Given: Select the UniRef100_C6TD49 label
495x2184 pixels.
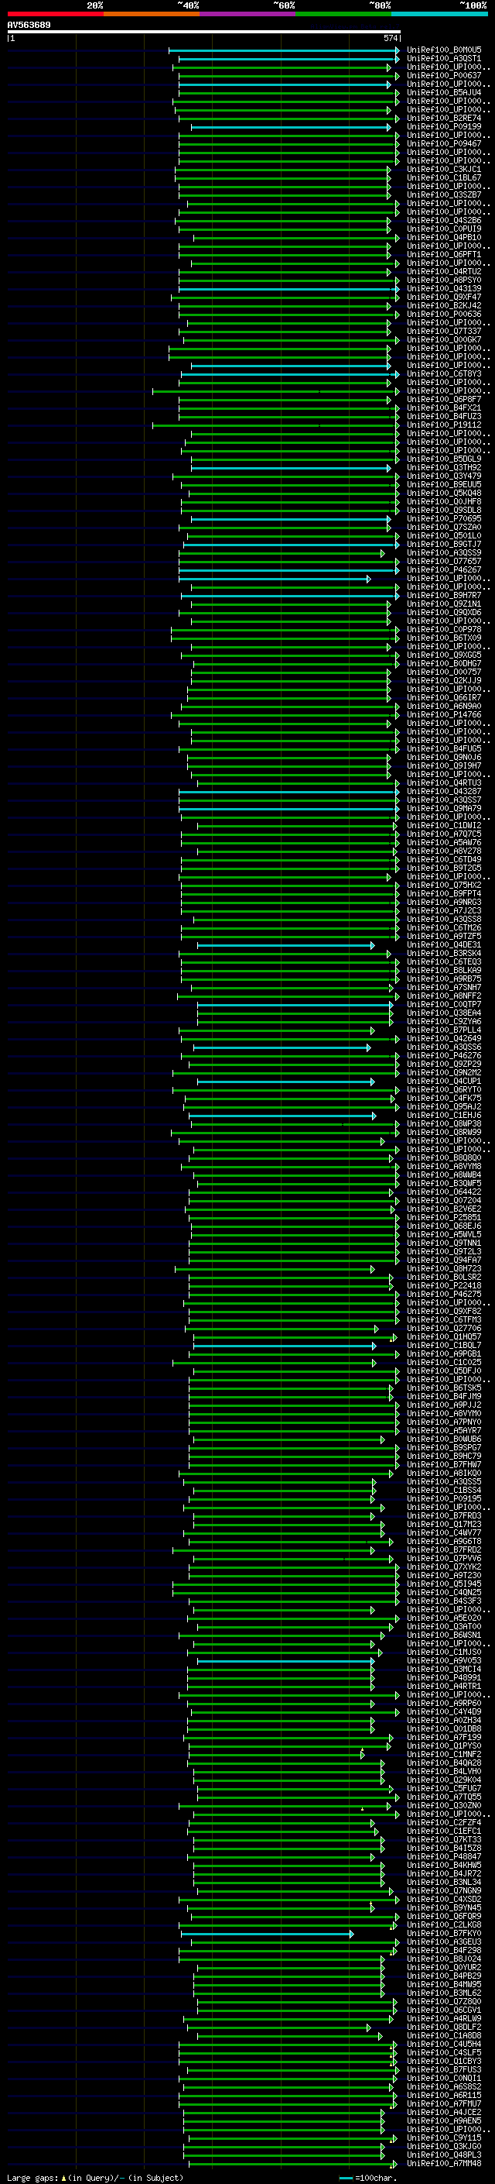Looking at the screenshot, I should (444, 860).
